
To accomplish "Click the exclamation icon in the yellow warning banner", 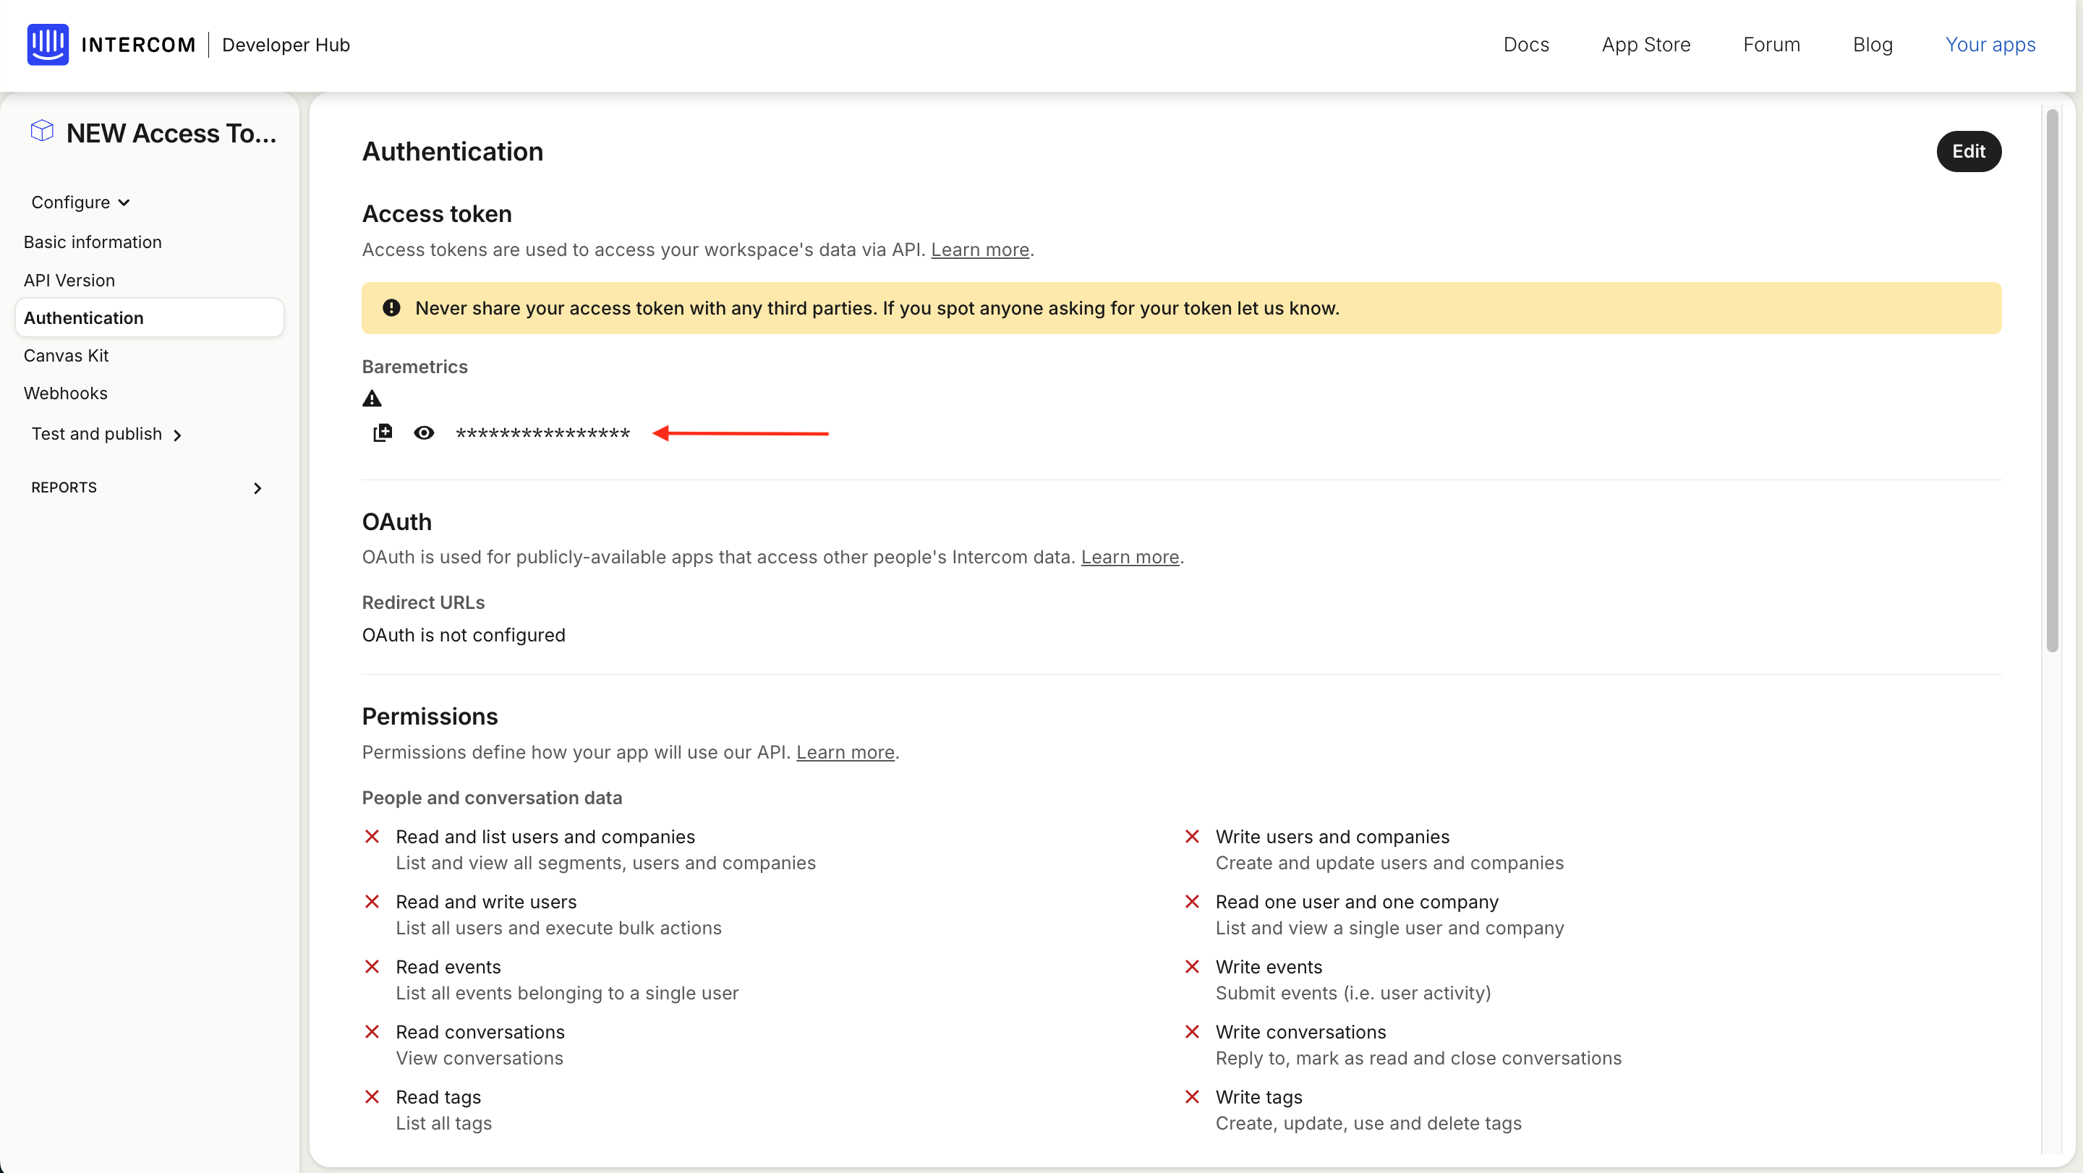I will point(391,308).
